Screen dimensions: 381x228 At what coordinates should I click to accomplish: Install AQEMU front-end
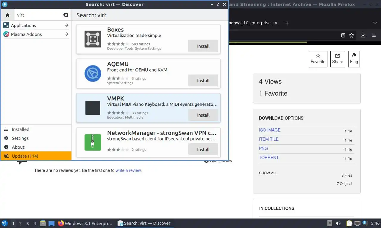click(x=203, y=81)
